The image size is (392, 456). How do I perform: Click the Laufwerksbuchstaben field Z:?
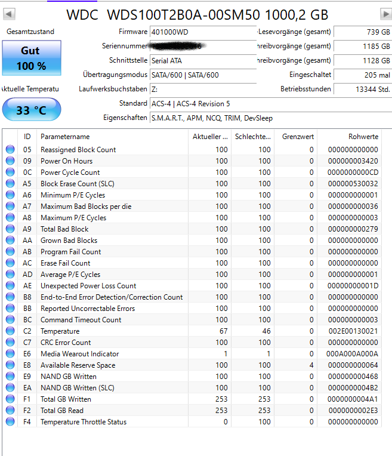[203, 90]
